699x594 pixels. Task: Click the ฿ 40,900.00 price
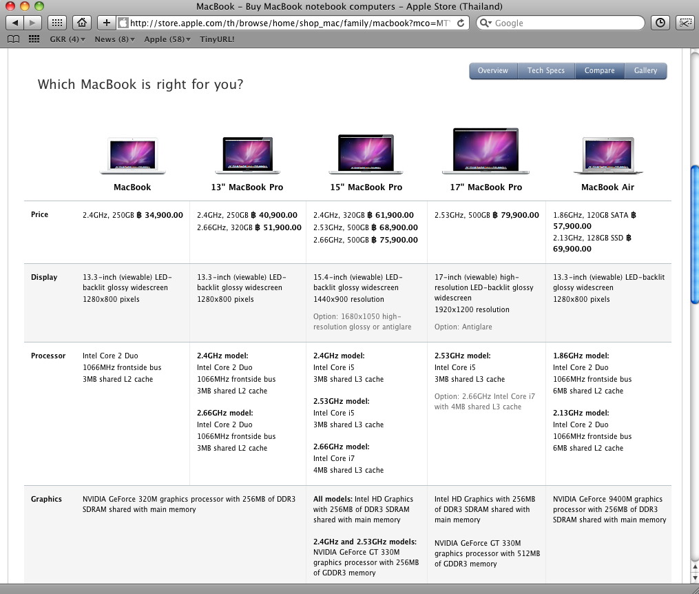(x=273, y=215)
